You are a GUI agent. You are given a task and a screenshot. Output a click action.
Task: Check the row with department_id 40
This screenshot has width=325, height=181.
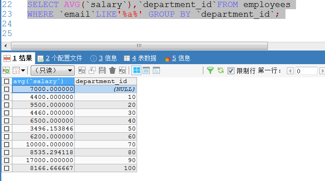pyautogui.click(x=7, y=121)
